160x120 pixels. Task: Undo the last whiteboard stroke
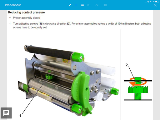pos(89,5)
